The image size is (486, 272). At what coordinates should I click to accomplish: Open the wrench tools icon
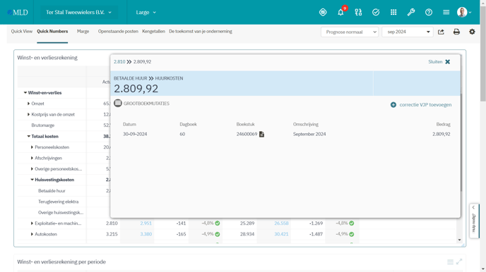pyautogui.click(x=411, y=13)
